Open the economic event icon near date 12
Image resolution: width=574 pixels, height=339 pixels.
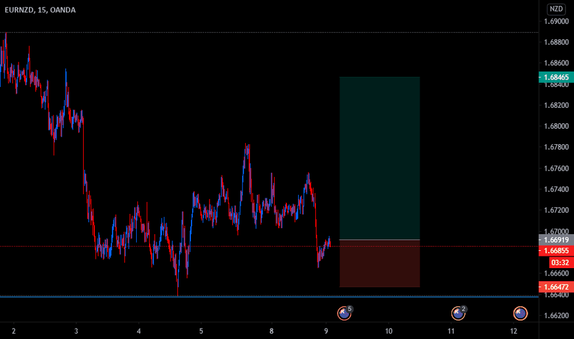520,313
